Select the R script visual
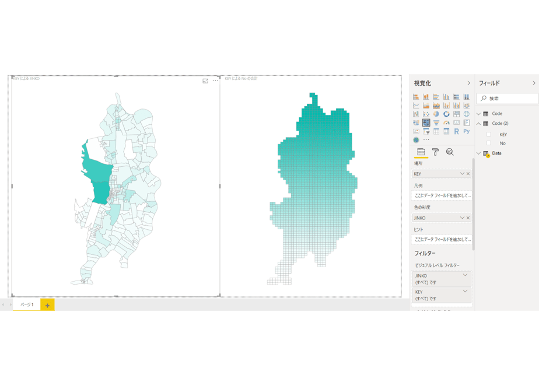Screen dimensions: 539x385 tap(457, 131)
